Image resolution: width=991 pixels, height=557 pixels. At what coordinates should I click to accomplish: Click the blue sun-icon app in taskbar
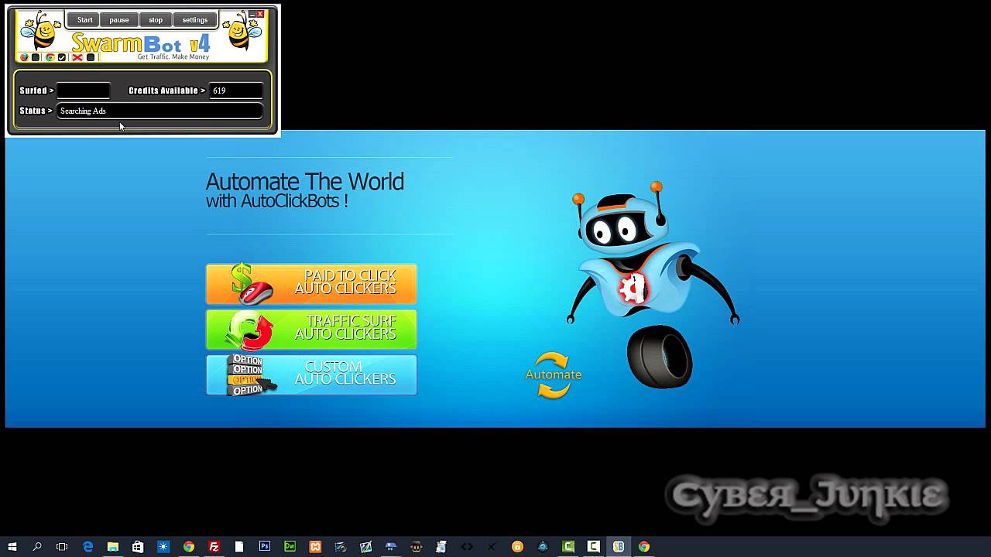pos(163,546)
